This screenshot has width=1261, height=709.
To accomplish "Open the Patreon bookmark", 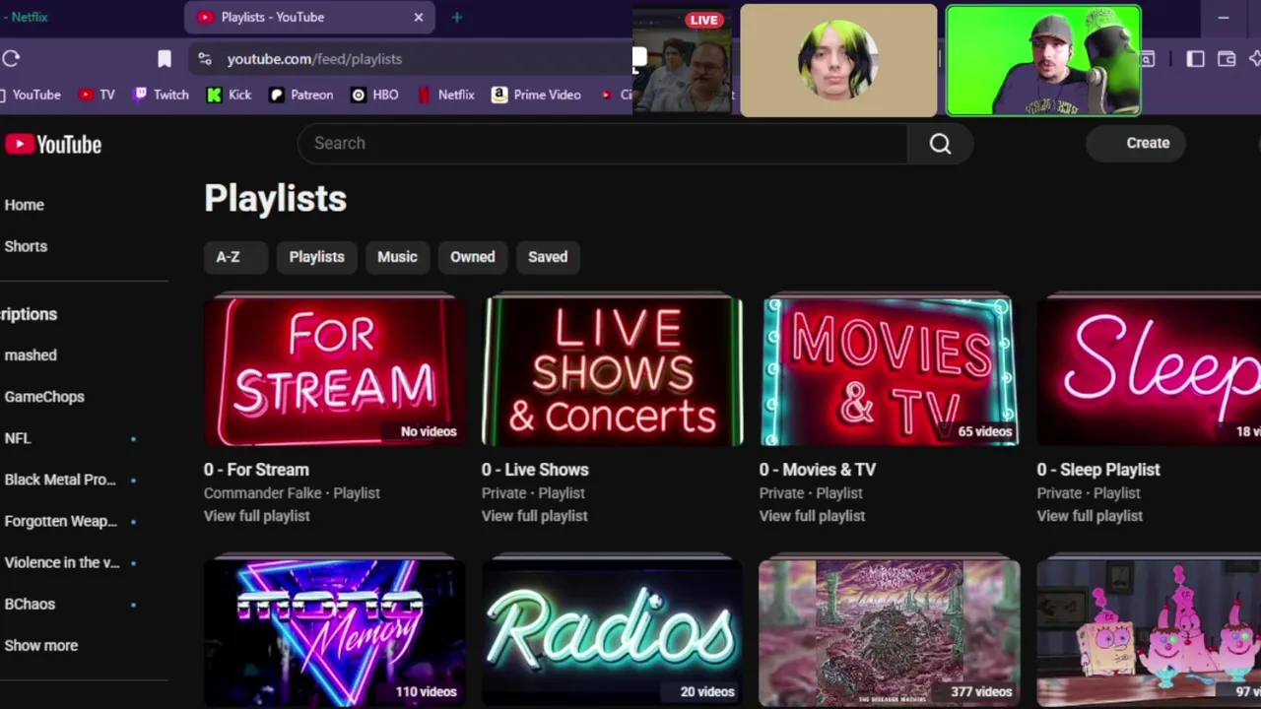I will [300, 95].
